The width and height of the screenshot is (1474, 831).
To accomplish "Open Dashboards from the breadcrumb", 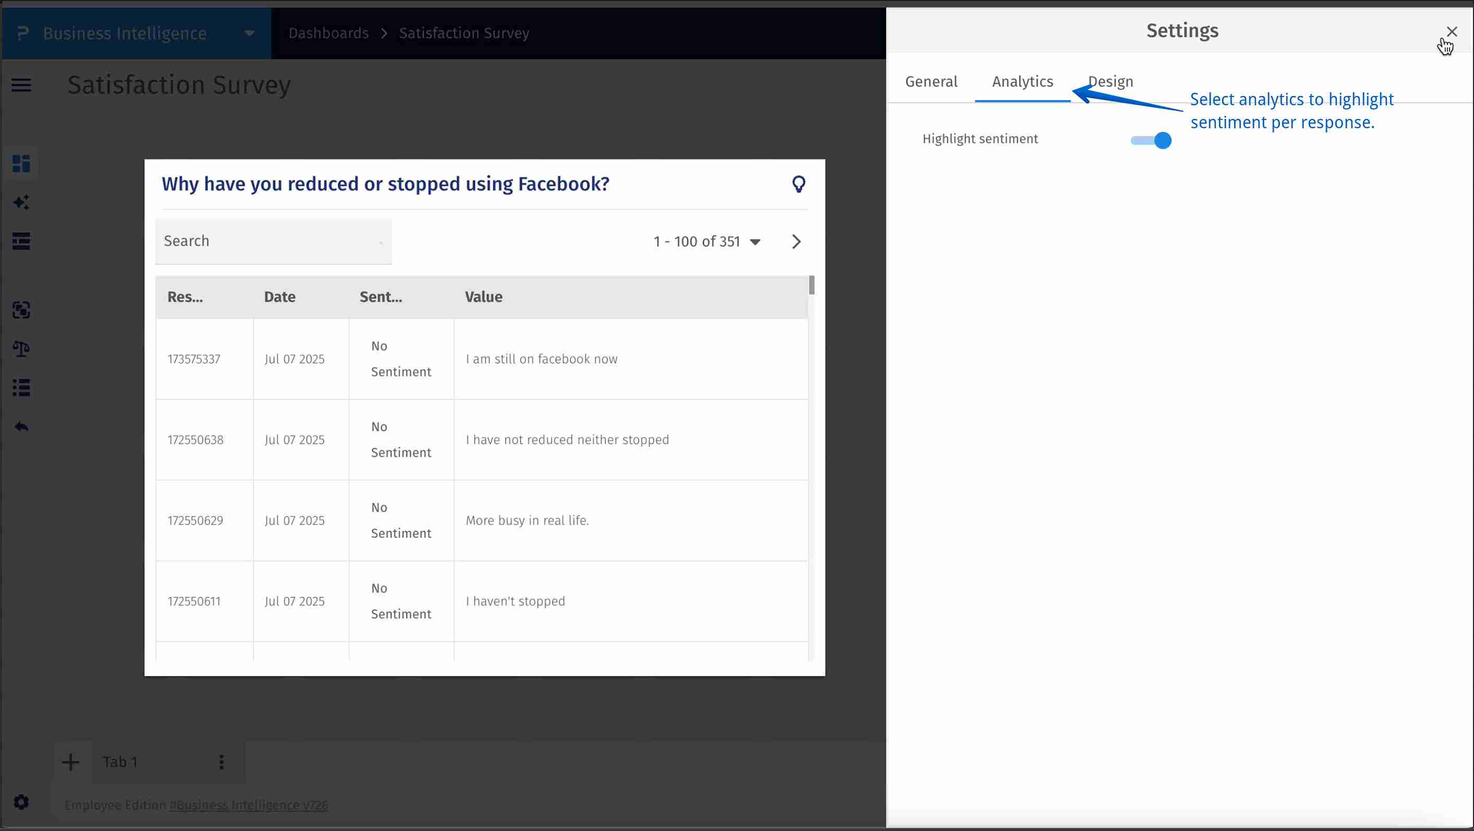I will 328,33.
